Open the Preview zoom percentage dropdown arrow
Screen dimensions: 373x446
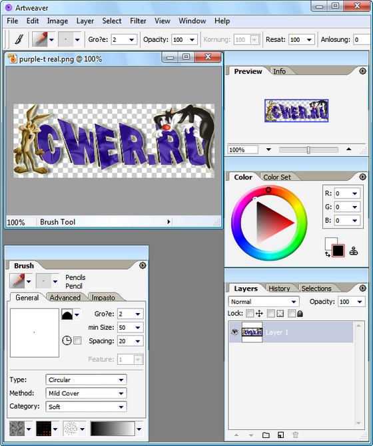268,150
